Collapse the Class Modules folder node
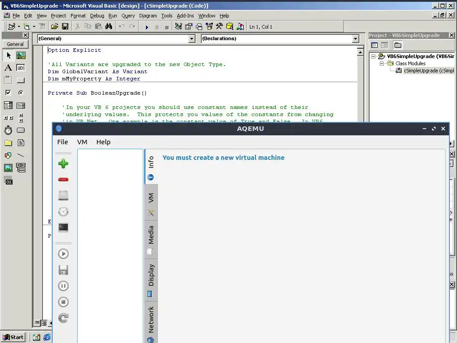The height and width of the screenshot is (343, 457). tap(382, 63)
